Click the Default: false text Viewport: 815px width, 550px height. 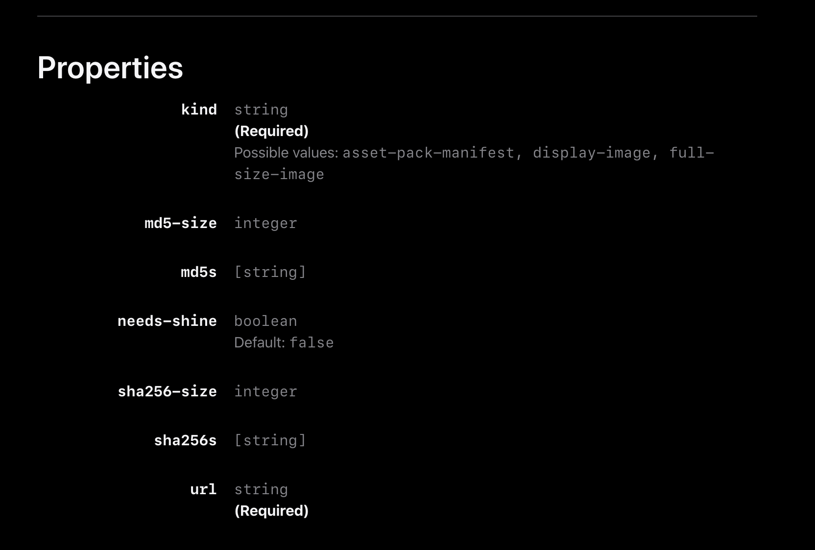284,343
